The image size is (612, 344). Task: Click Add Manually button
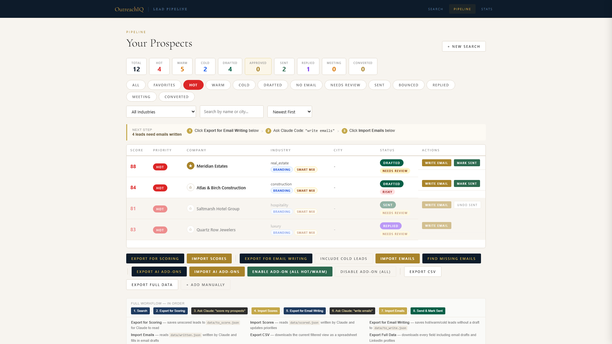tap(205, 285)
